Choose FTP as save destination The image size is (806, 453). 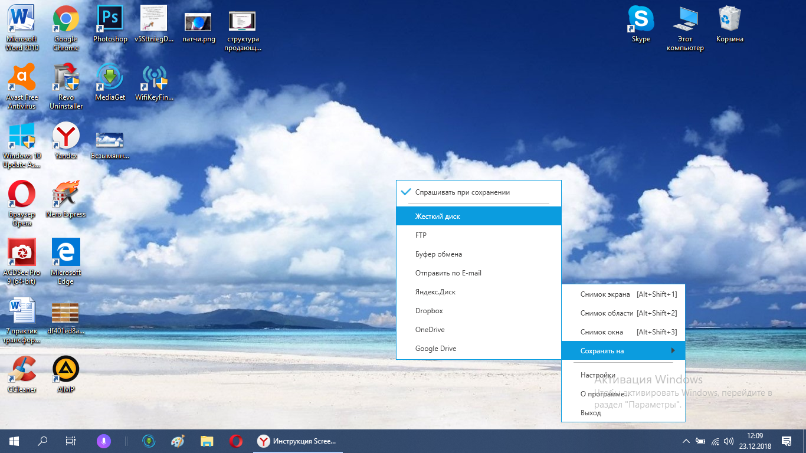tap(479, 235)
